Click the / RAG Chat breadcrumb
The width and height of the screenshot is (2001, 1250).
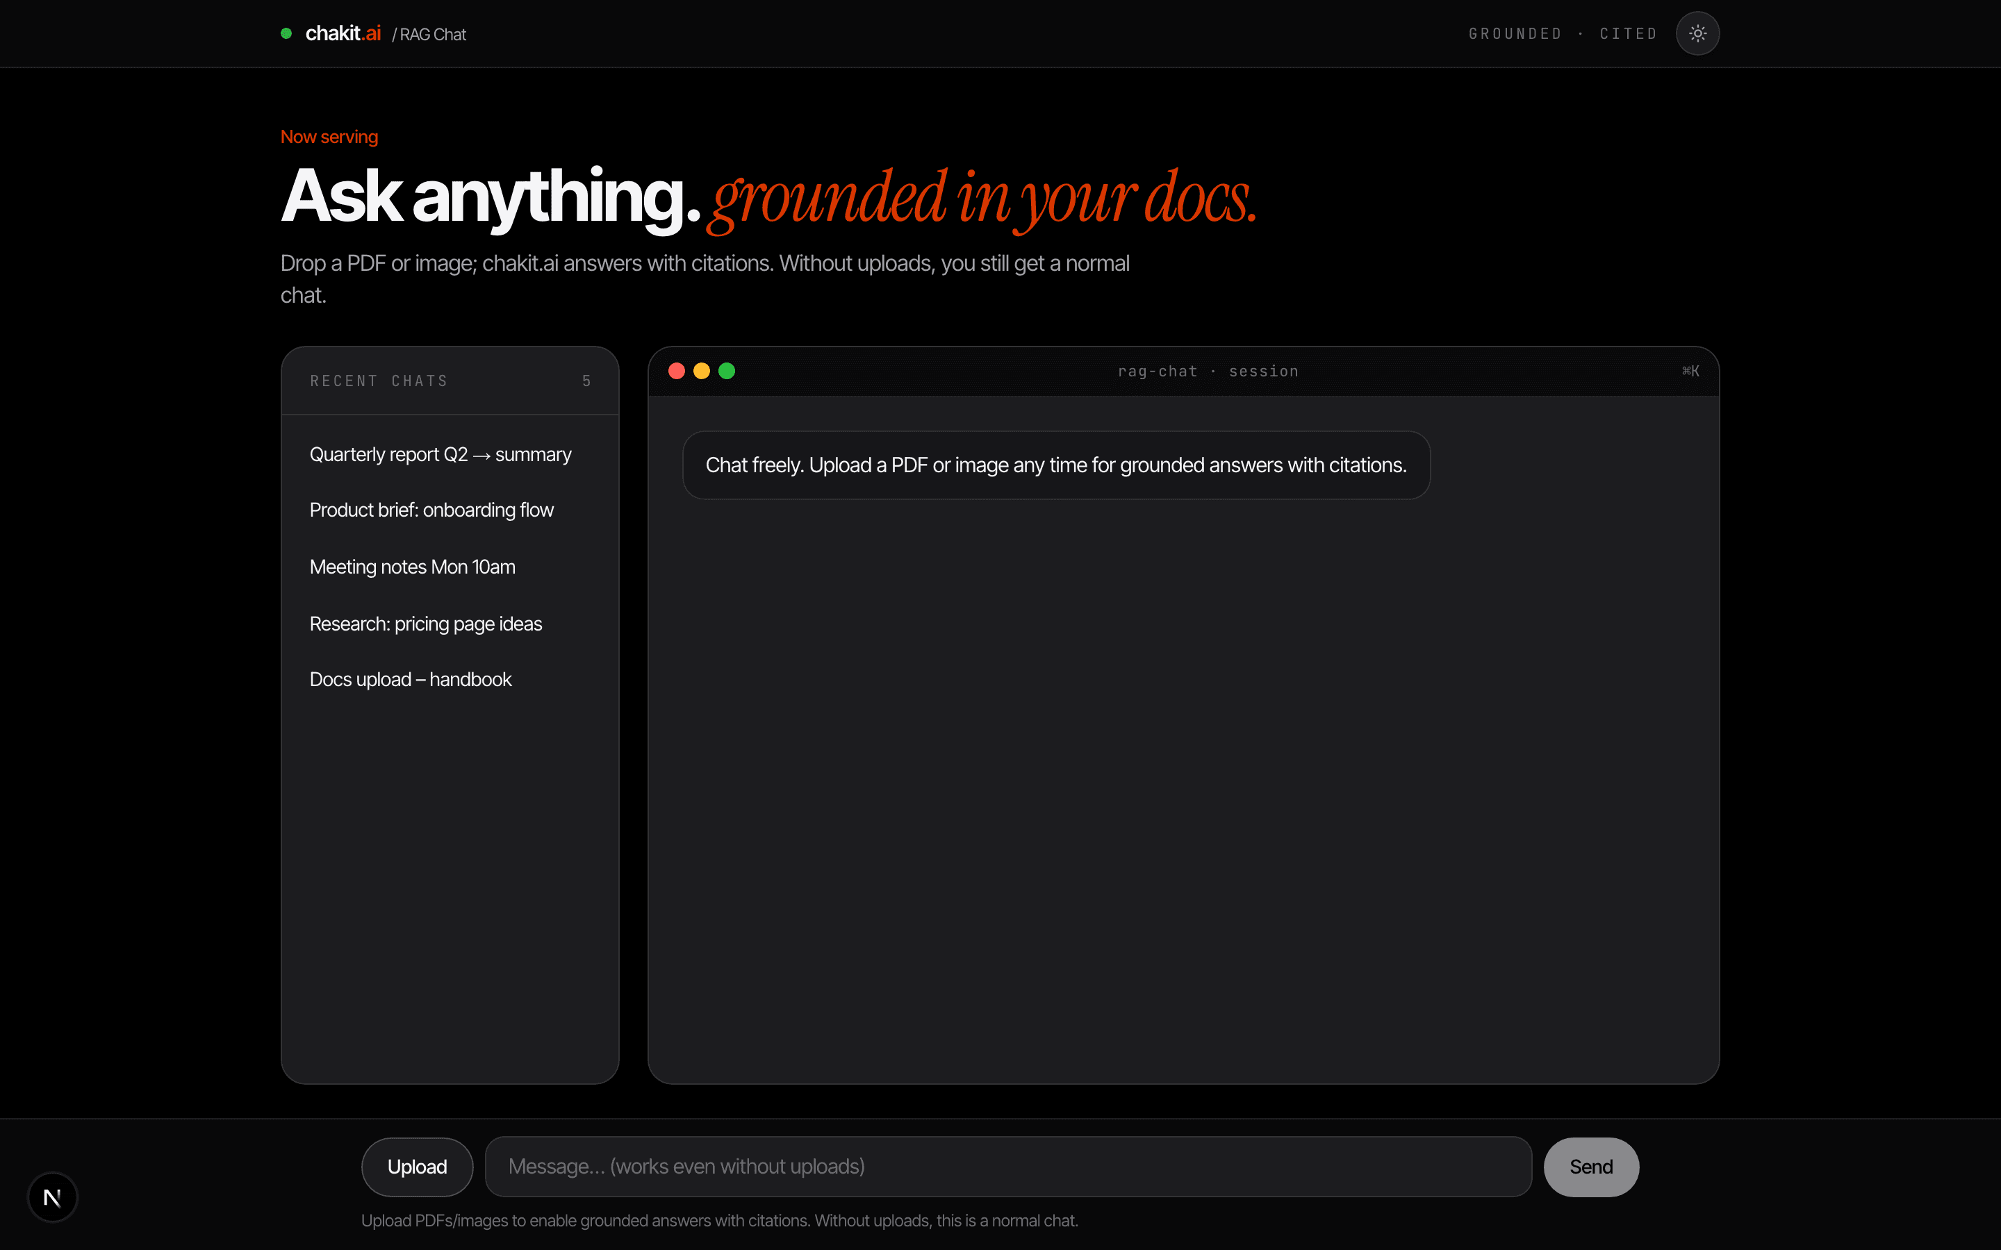tap(429, 35)
